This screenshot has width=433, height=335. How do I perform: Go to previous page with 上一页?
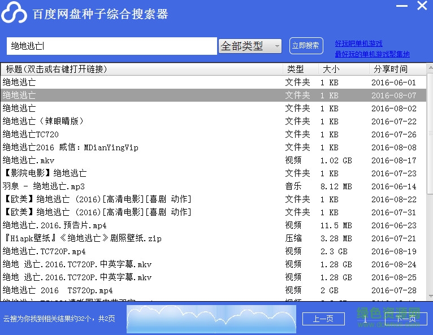(323, 319)
